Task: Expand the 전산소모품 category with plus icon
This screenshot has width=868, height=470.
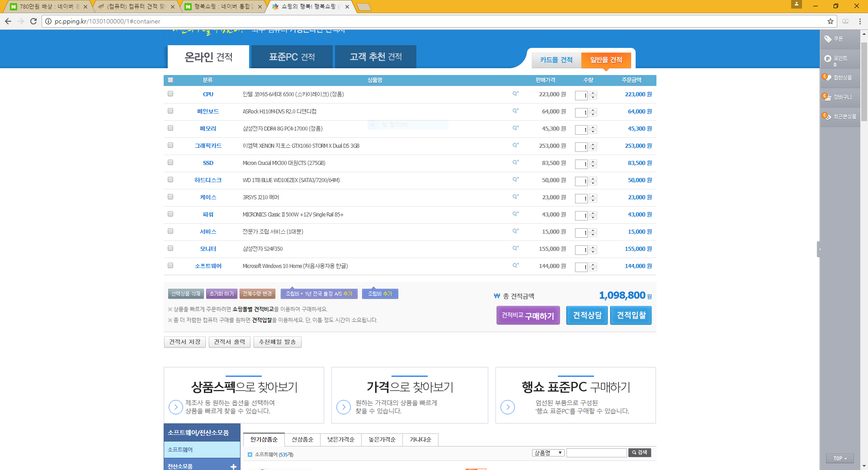Action: (x=233, y=466)
